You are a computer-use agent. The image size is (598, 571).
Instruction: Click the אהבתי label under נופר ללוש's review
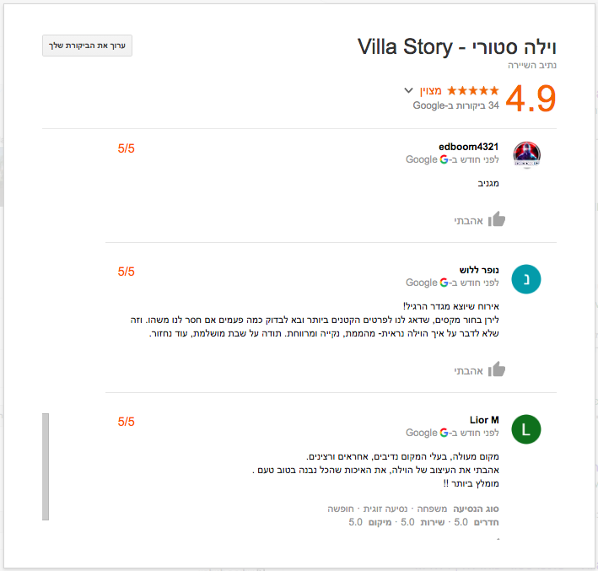pos(468,369)
